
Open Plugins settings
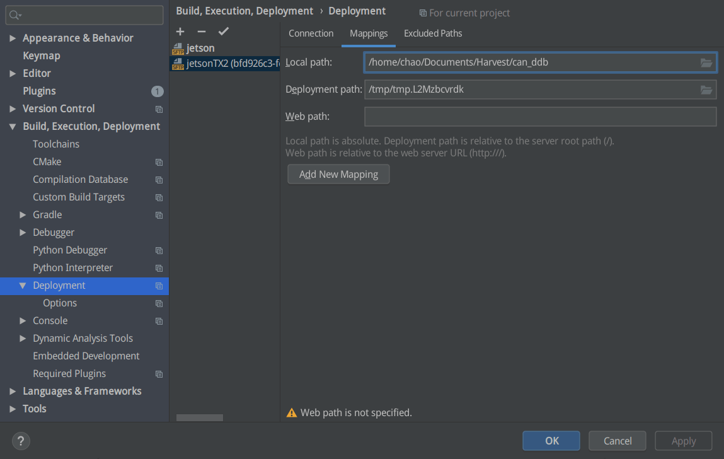point(39,91)
